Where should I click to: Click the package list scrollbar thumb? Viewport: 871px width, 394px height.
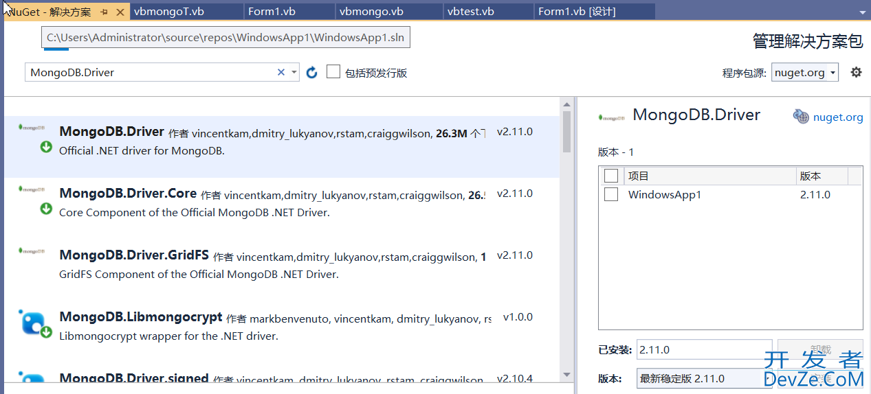(567, 131)
